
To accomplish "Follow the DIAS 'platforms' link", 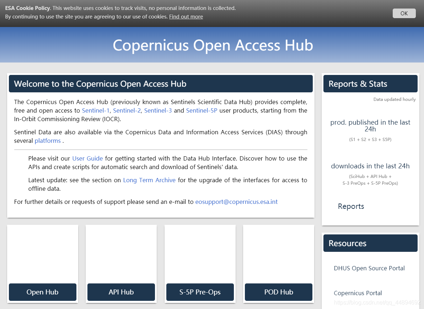I will pyautogui.click(x=48, y=141).
